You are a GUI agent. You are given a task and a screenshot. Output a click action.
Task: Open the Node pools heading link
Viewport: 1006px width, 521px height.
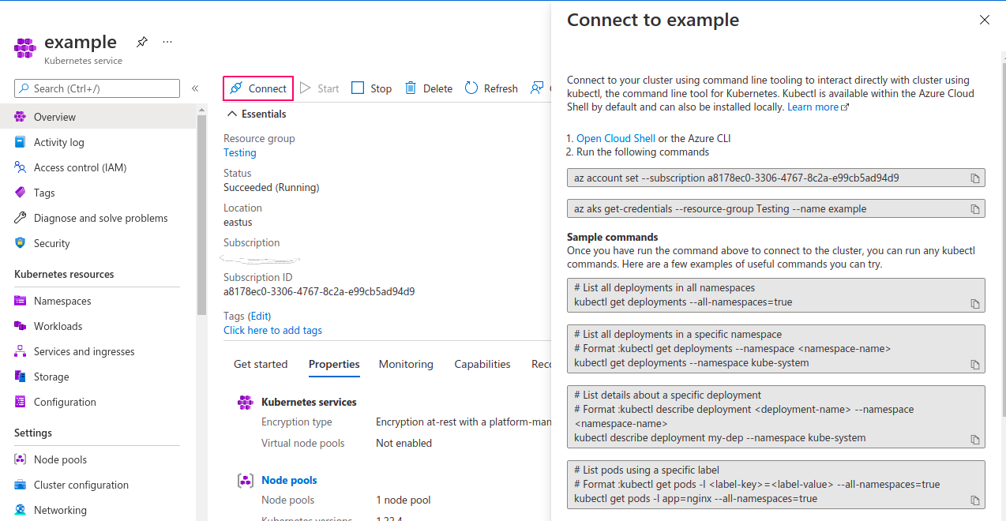coord(289,480)
